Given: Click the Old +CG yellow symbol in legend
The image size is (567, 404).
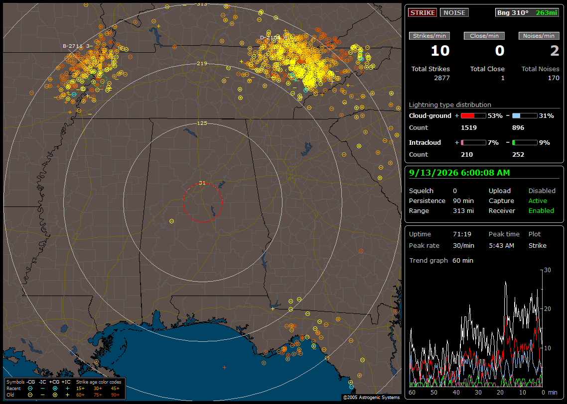Looking at the screenshot, I should 55,395.
